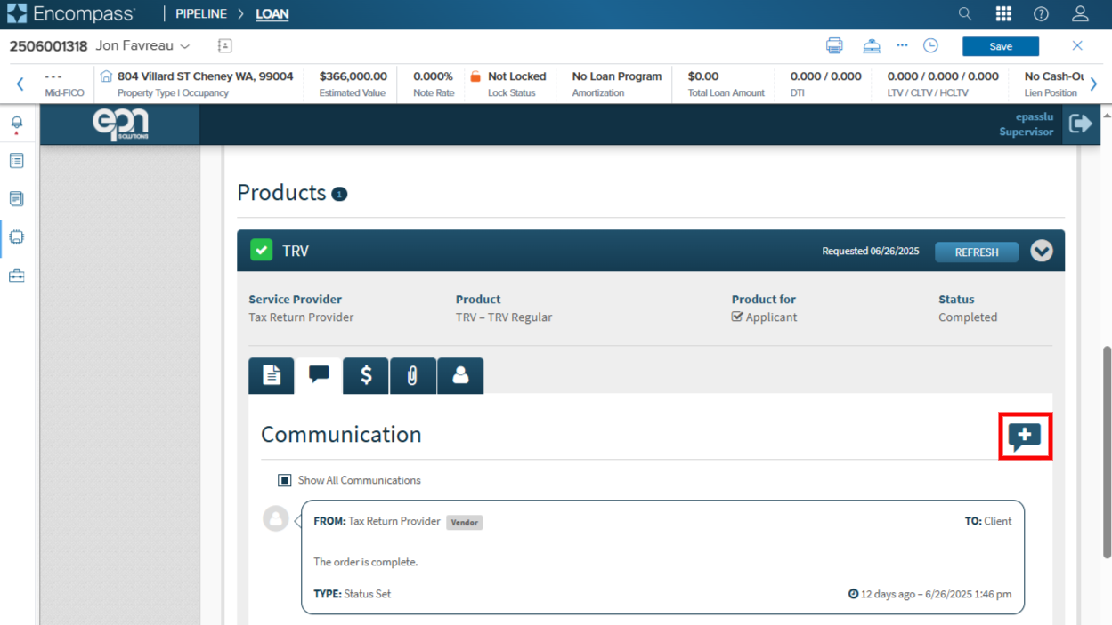The width and height of the screenshot is (1112, 625).
Task: Collapse the TRV product panel chevron
Action: click(x=1042, y=251)
